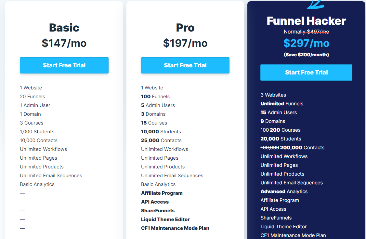The width and height of the screenshot is (366, 239).
Task: Start the Funnel Hacker free trial
Action: 306,73
